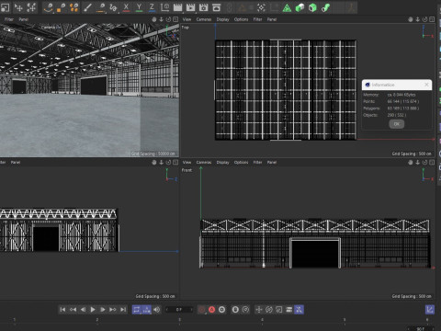Open Options menu in Front viewport
441x331 pixels.
point(241,162)
